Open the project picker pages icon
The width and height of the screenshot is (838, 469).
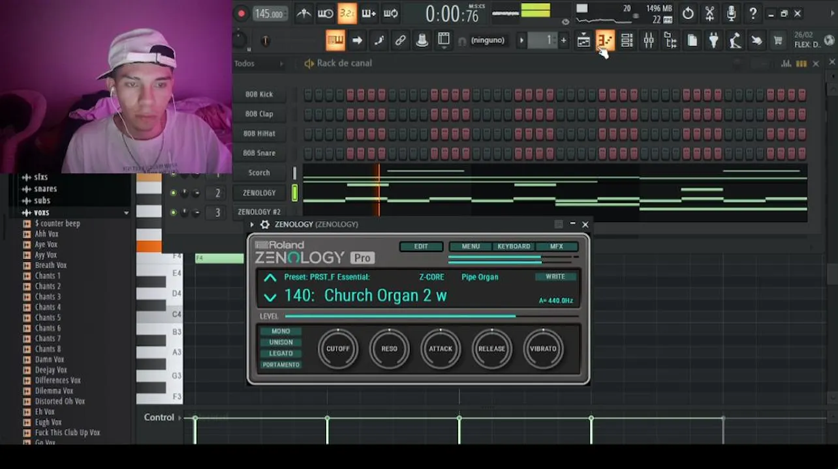(x=692, y=40)
